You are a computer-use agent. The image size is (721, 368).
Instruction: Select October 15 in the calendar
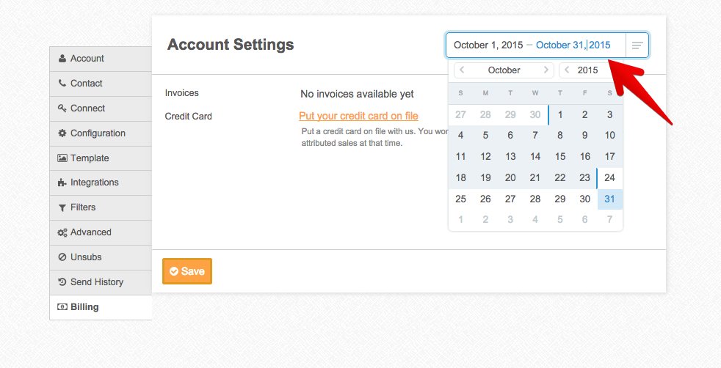point(560,156)
